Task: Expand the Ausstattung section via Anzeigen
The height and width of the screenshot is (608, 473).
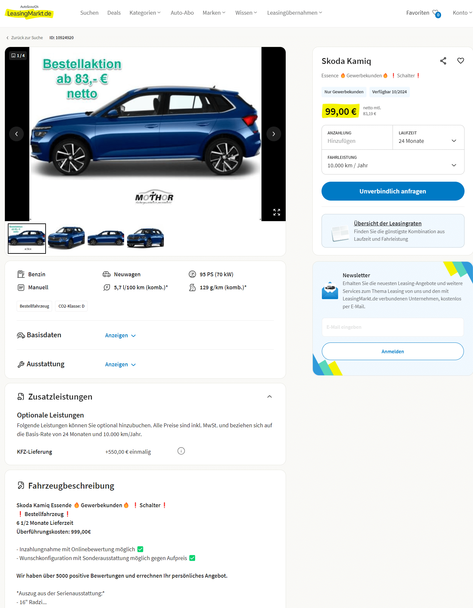Action: coord(120,365)
